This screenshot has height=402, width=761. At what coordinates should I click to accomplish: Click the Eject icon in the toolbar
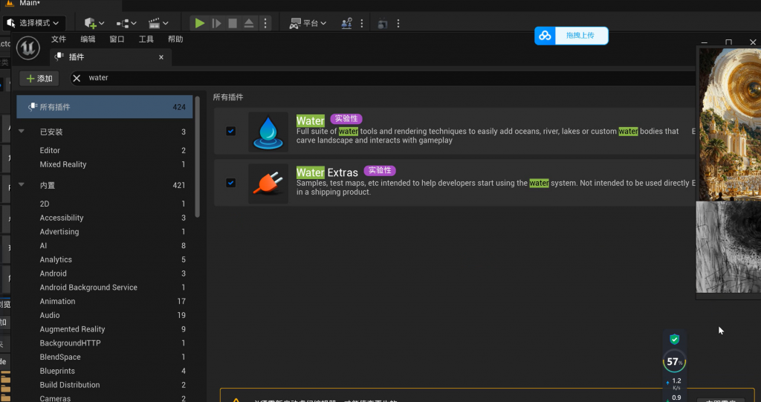pos(249,23)
